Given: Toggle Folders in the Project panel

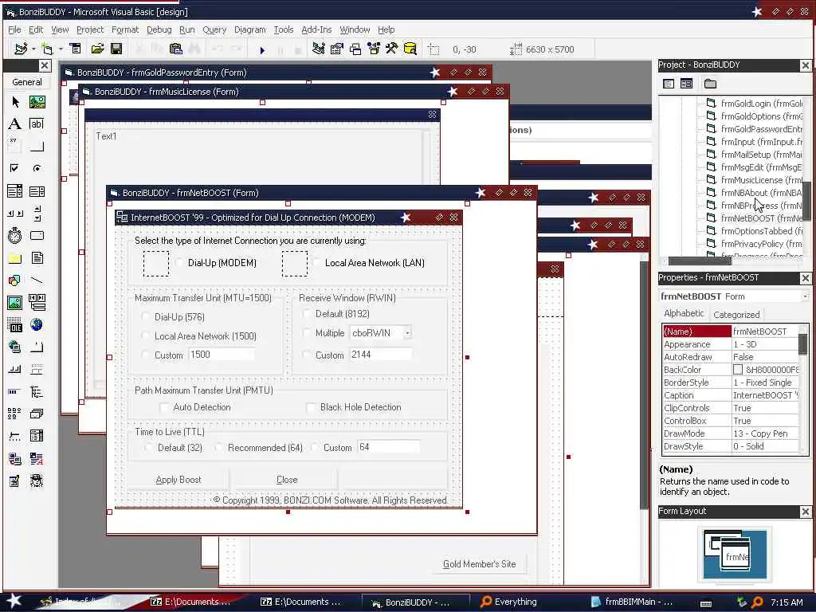Looking at the screenshot, I should click(710, 84).
